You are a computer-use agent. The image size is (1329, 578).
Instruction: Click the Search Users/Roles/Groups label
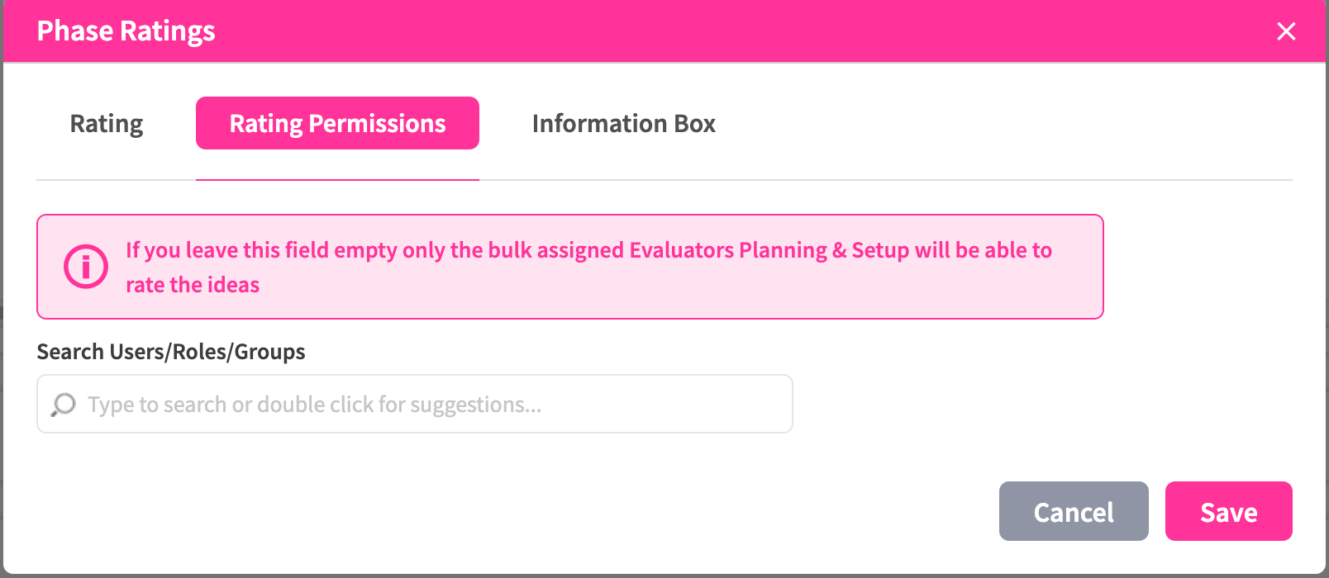coord(171,352)
